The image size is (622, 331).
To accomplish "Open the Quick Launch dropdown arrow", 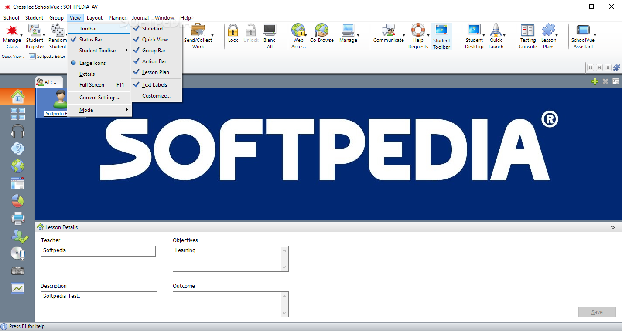I will 504,35.
